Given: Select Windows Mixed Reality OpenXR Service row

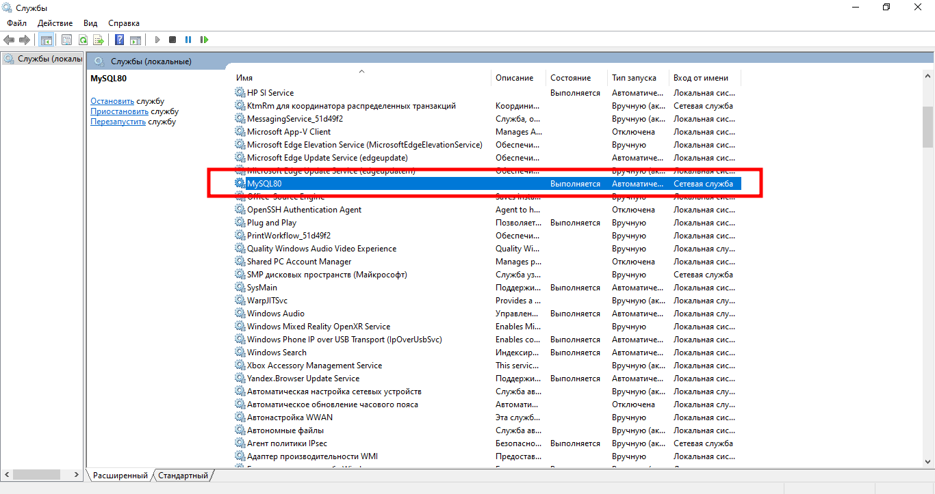Looking at the screenshot, I should point(487,327).
